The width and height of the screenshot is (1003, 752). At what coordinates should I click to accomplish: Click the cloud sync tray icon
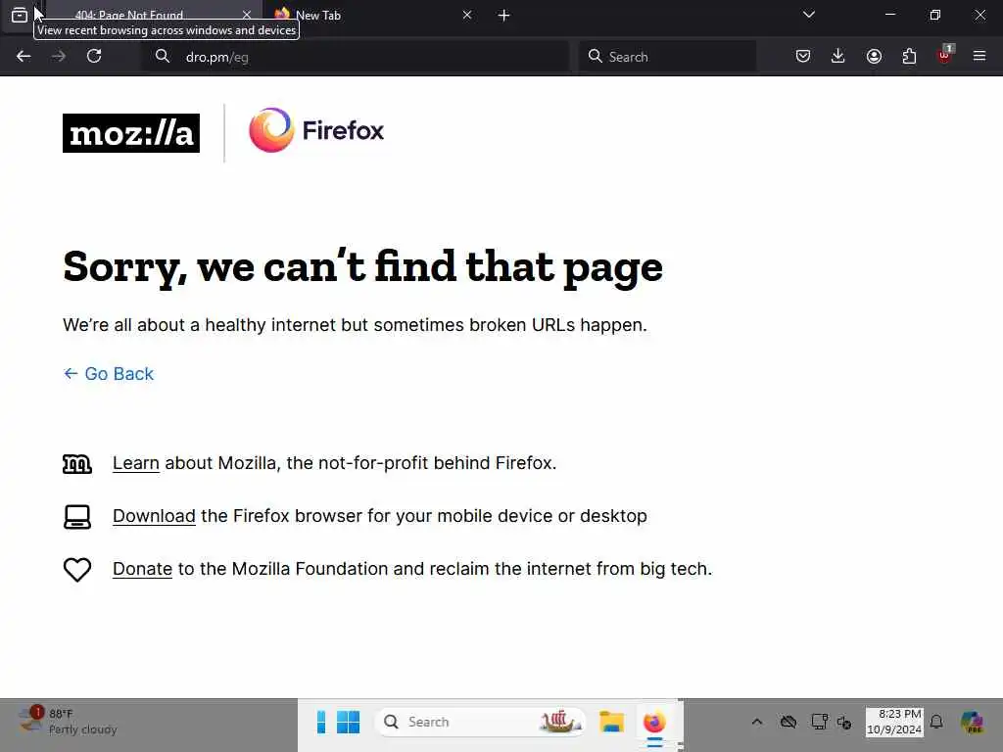click(788, 722)
